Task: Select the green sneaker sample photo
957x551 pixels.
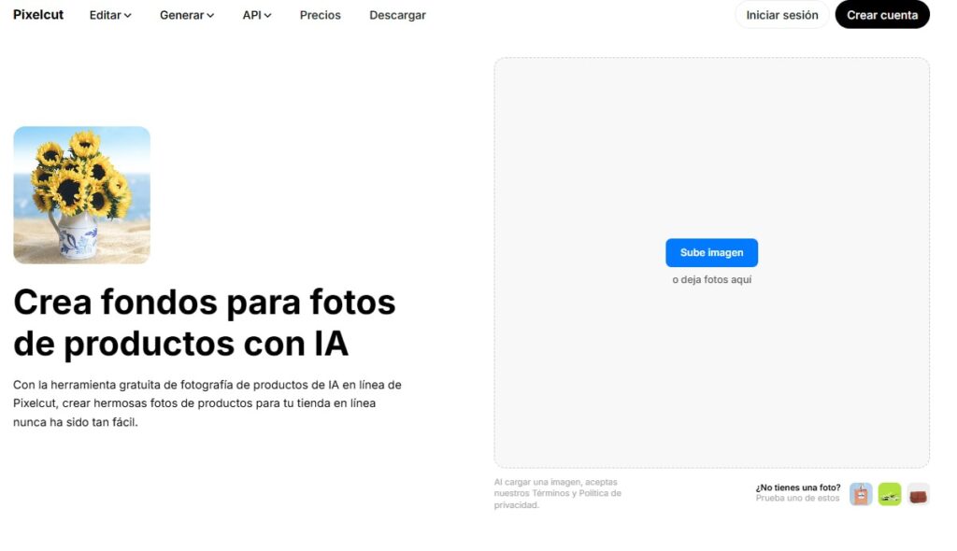Action: click(x=889, y=494)
